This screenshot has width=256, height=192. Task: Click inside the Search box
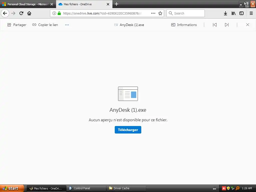coord(186,13)
